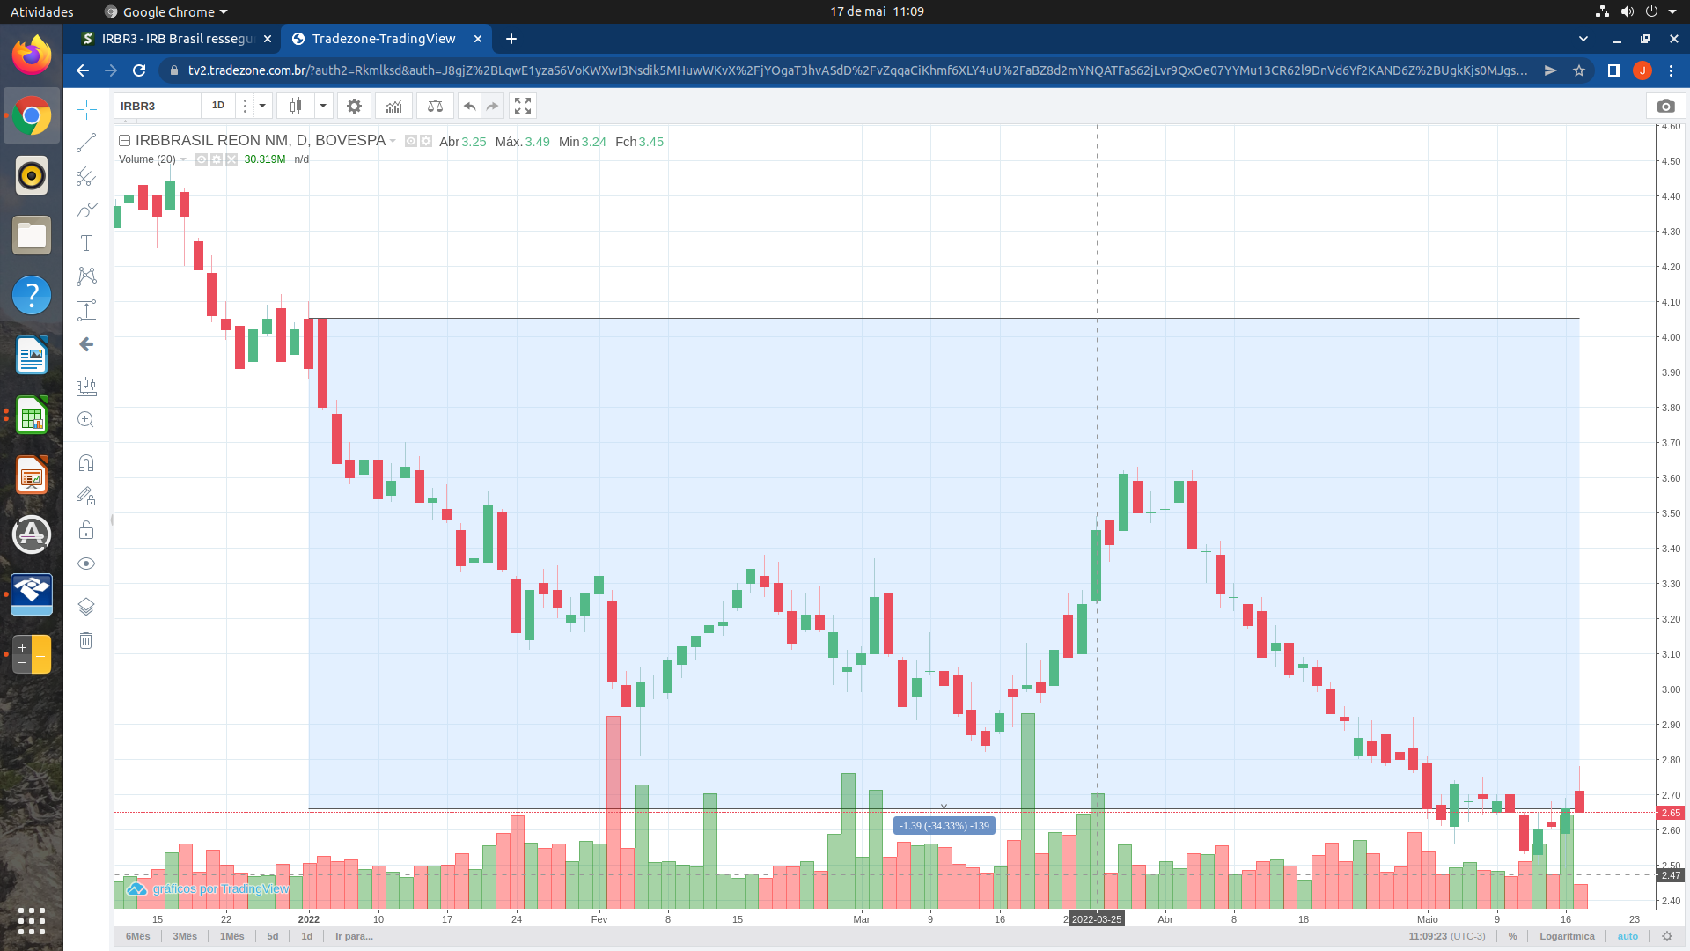Viewport: 1690px width, 951px height.
Task: Select the 1d time range
Action: [307, 936]
